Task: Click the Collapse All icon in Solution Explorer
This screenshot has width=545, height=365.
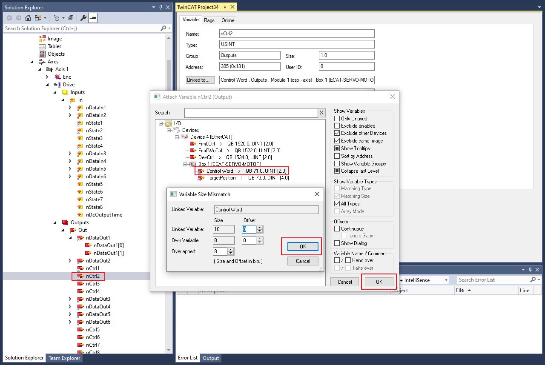Action: [71, 18]
